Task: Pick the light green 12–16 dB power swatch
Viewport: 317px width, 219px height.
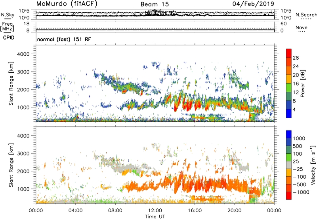Action: pos(289,88)
